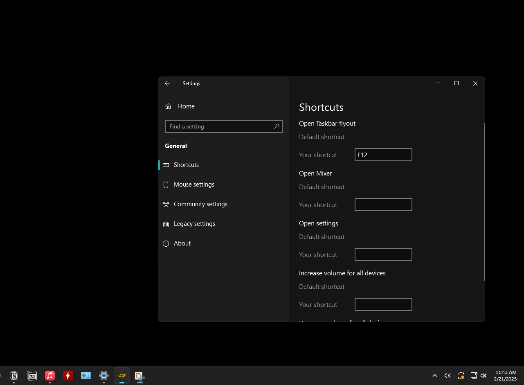Image resolution: width=524 pixels, height=385 pixels.
Task: Click the Increase volume for all devices label
Action: pyautogui.click(x=342, y=273)
